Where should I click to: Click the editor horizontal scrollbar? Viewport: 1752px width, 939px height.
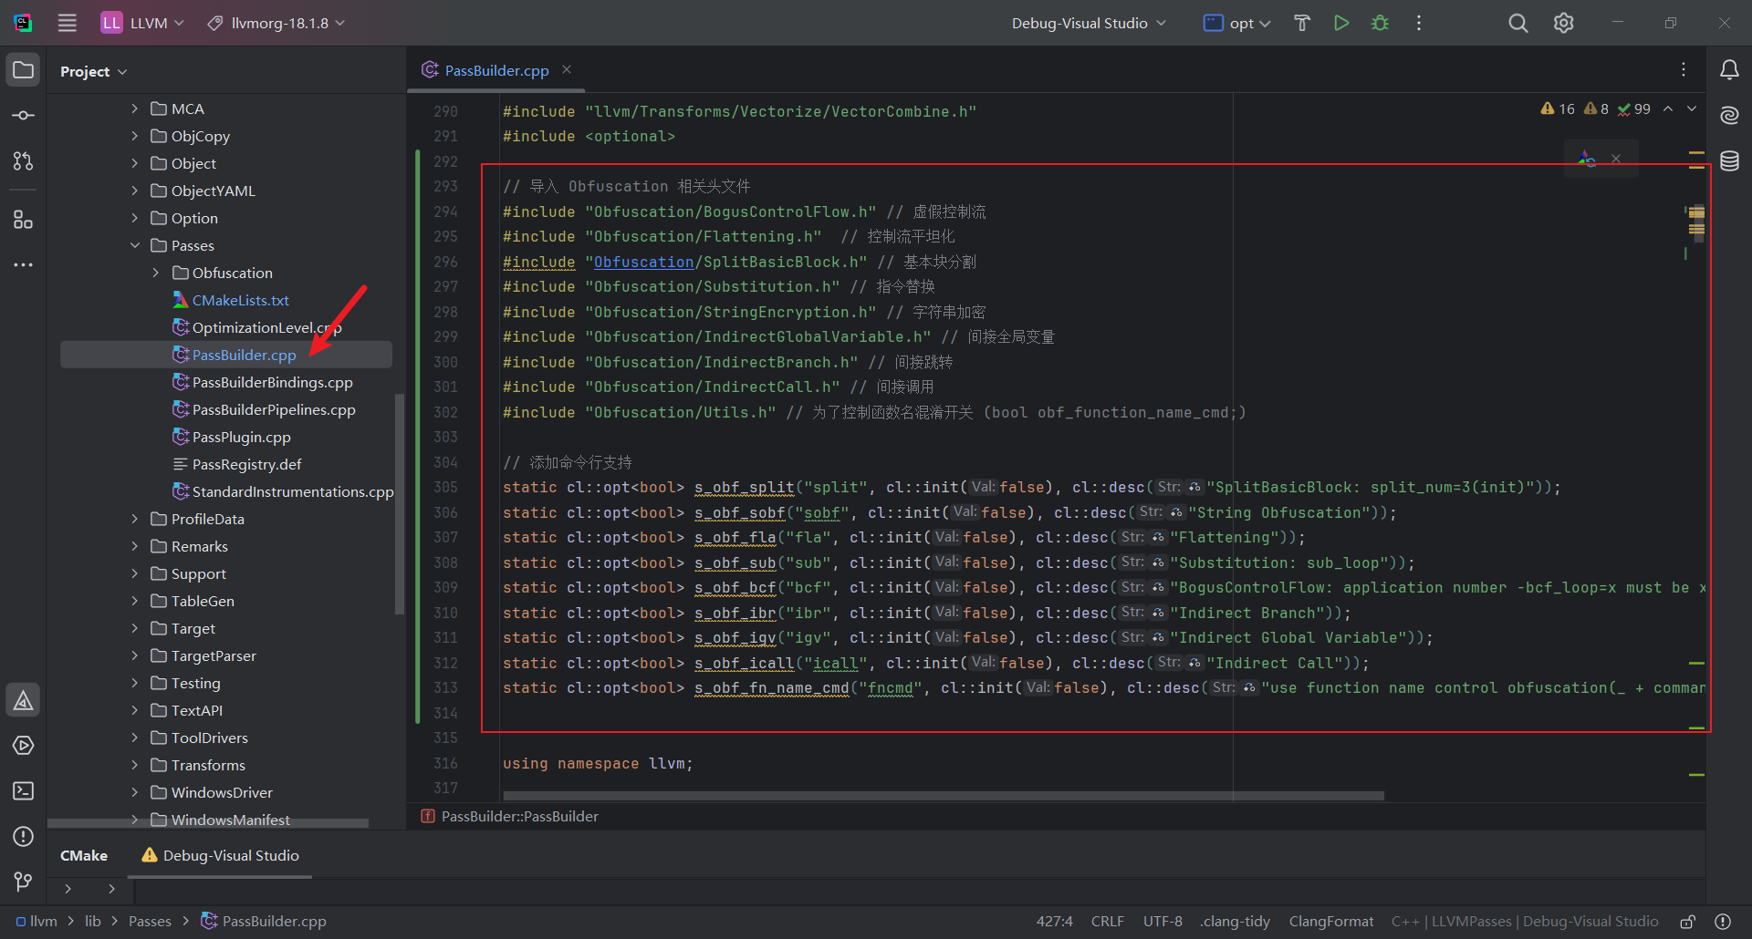(944, 796)
